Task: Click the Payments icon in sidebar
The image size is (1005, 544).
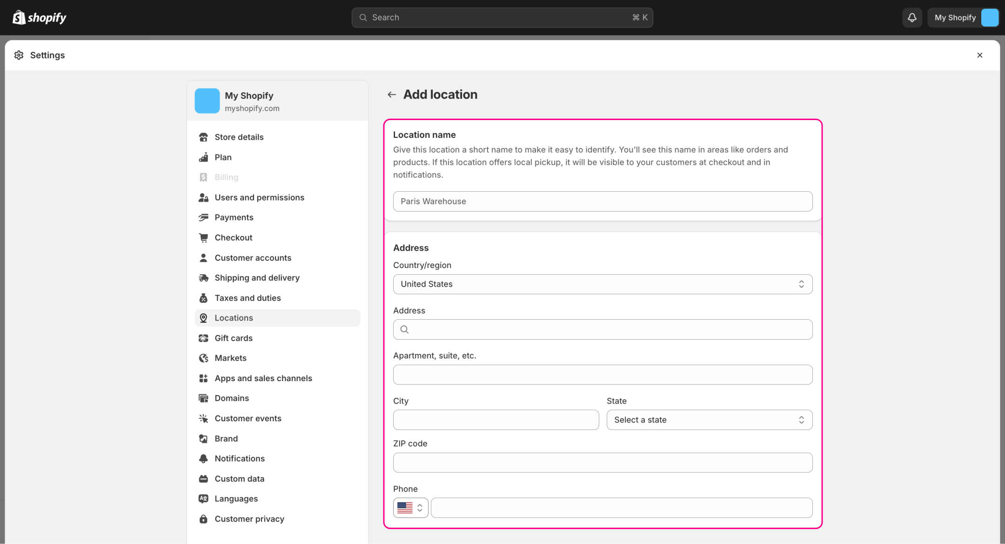Action: (203, 217)
